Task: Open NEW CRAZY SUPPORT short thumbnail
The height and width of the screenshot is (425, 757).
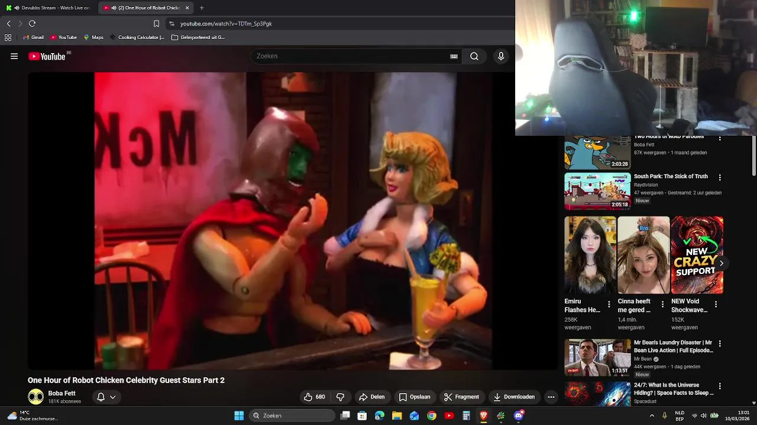Action: coord(697,255)
